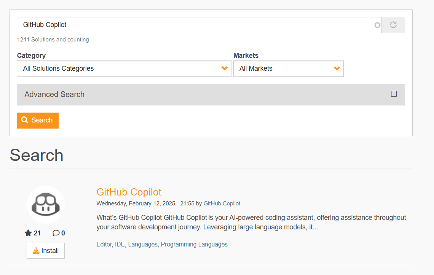
Task: Open the All Markets dropdown
Action: pyautogui.click(x=288, y=68)
